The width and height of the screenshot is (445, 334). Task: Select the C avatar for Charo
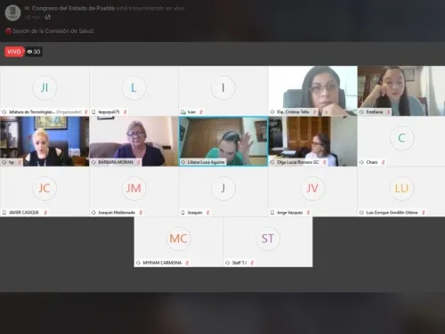pyautogui.click(x=401, y=138)
